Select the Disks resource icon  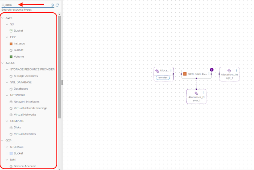(11, 127)
